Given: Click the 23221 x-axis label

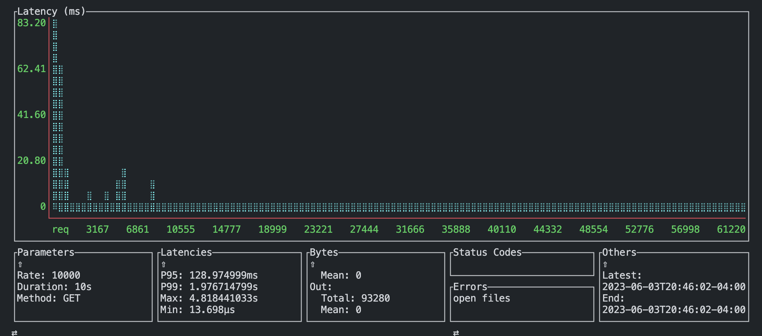Looking at the screenshot, I should pyautogui.click(x=318, y=229).
